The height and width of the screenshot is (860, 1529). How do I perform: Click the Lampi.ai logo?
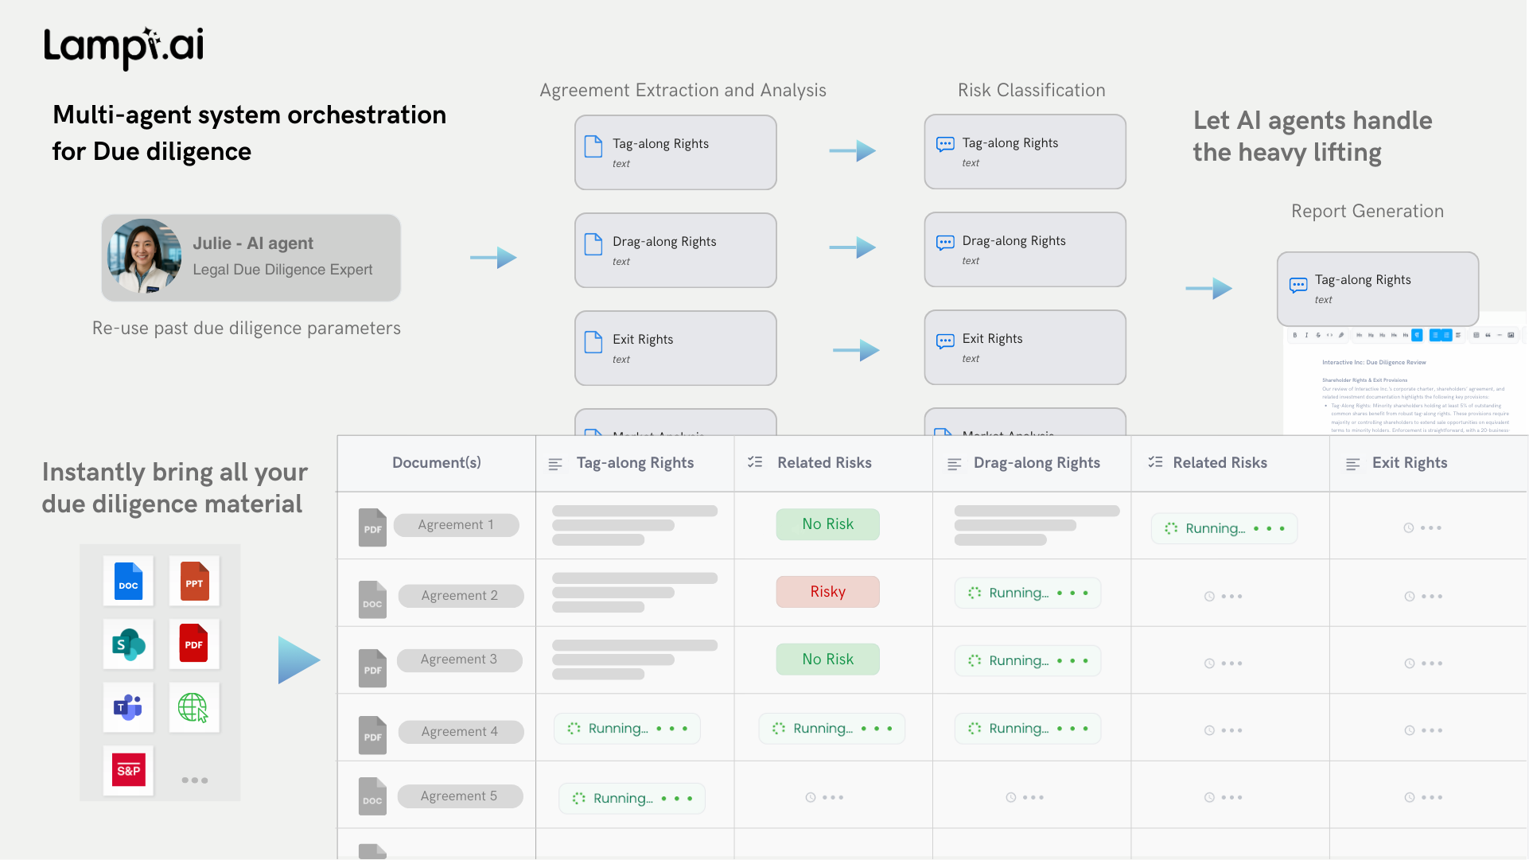(124, 48)
